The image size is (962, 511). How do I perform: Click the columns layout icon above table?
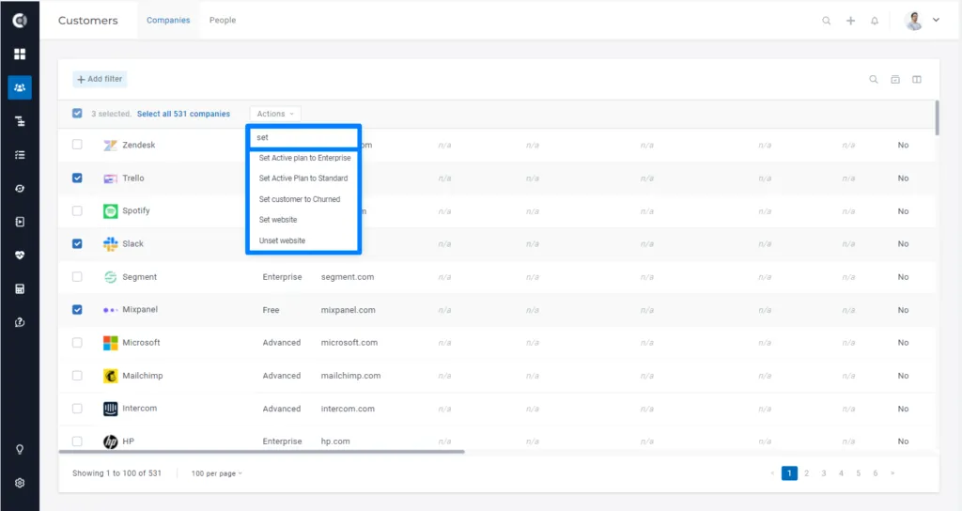(917, 79)
